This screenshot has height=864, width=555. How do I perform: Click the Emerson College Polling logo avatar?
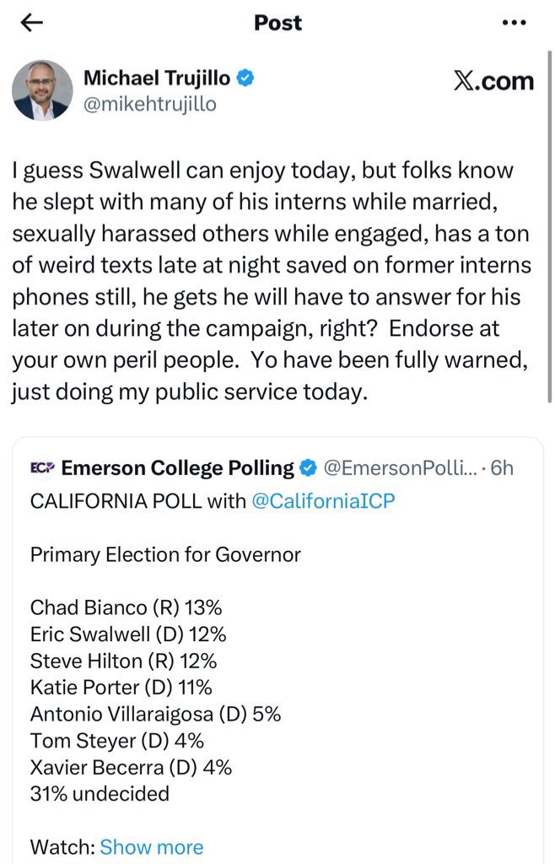pos(42,467)
